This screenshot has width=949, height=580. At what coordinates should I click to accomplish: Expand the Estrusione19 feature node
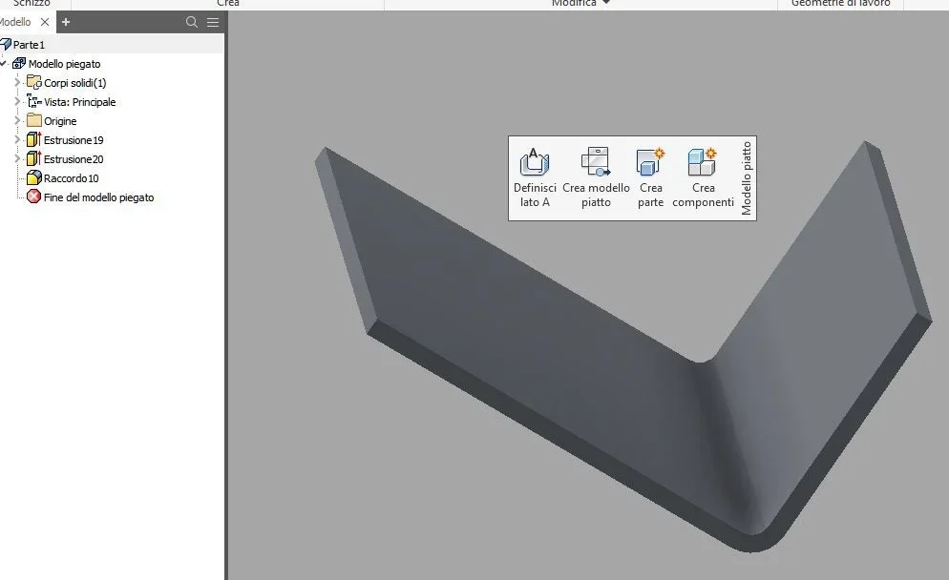click(17, 139)
